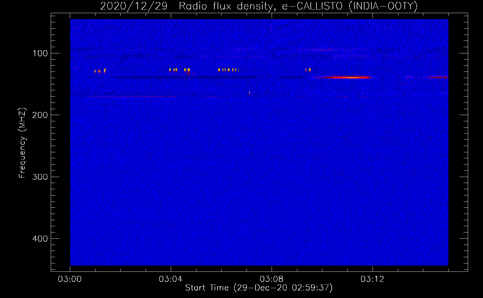This screenshot has height=298, width=483.
Task: Click the plot title 'Radio flux density, e-CALLISTO (INDIA-OOTY)'
Action: [x=298, y=6]
